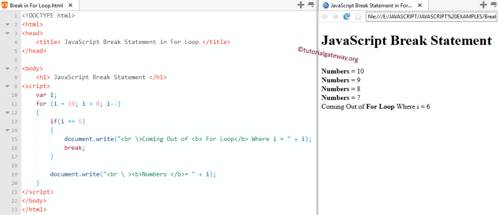Click the "</script>" closing tag
The image size is (498, 215).
click(37, 192)
